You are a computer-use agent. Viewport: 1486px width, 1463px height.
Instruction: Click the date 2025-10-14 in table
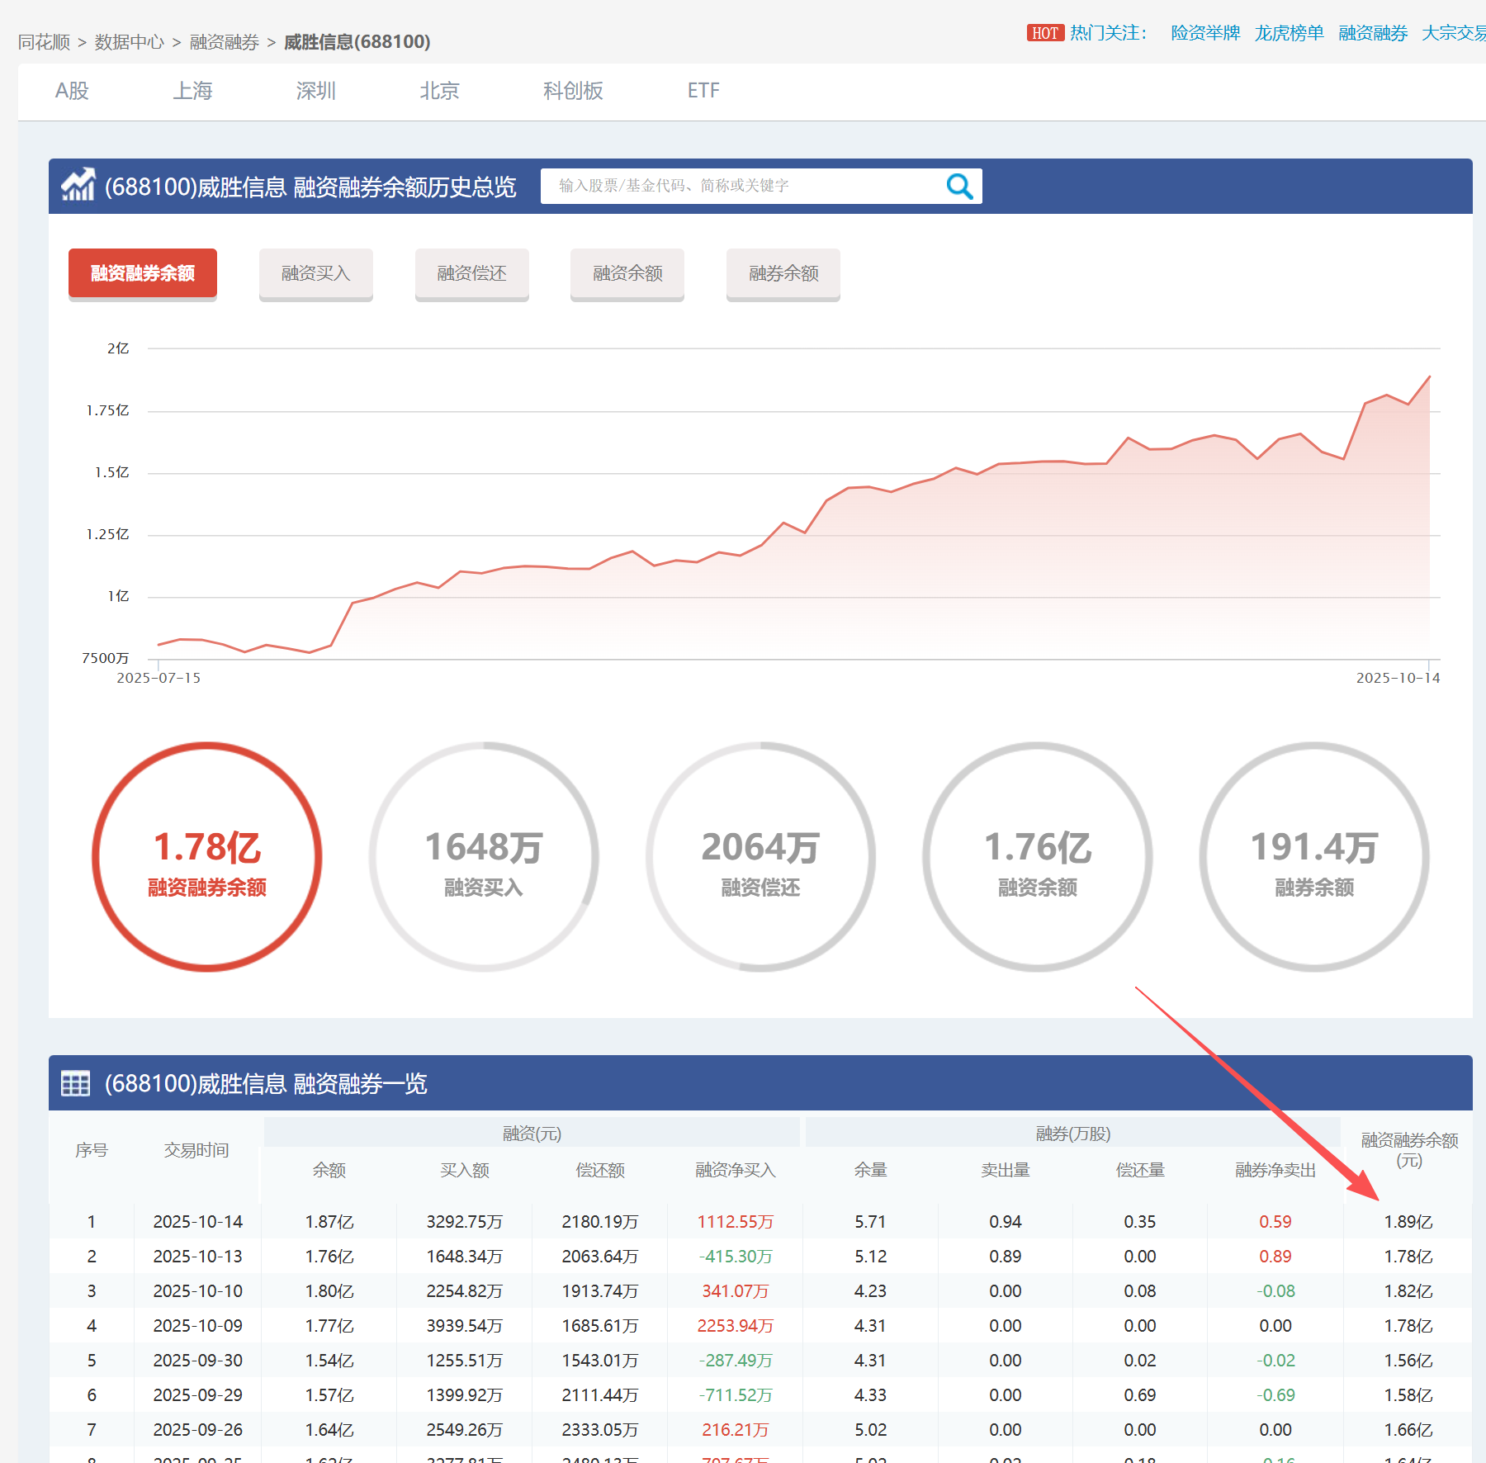[198, 1222]
